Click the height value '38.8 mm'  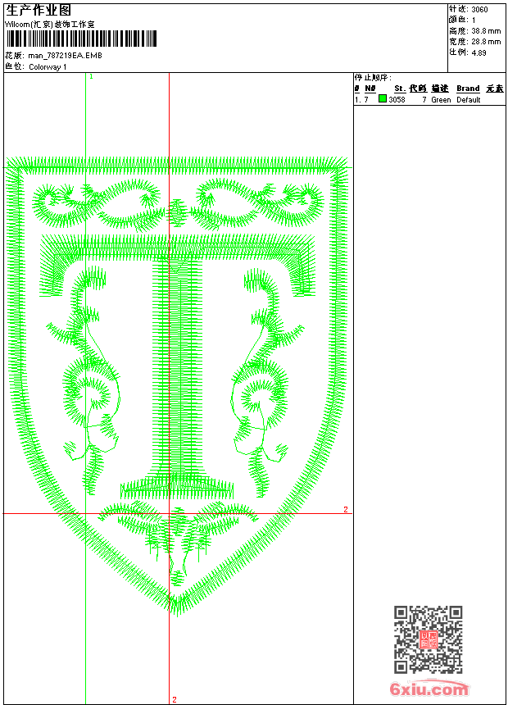click(486, 31)
